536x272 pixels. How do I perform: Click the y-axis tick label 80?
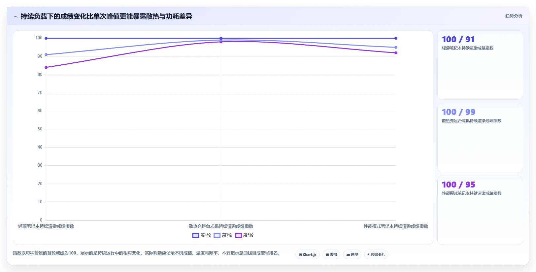(x=40, y=75)
